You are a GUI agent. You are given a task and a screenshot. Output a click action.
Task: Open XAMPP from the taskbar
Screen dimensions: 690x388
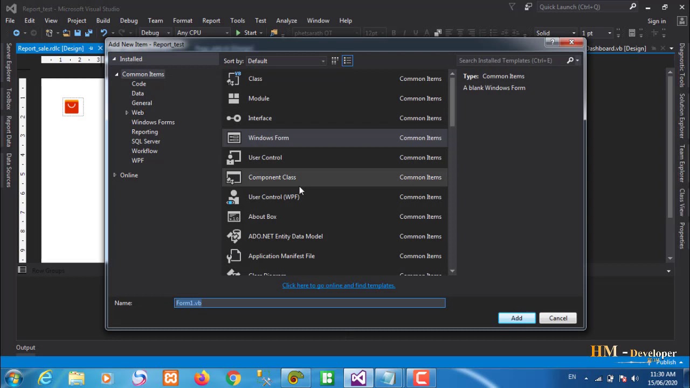[171, 378]
